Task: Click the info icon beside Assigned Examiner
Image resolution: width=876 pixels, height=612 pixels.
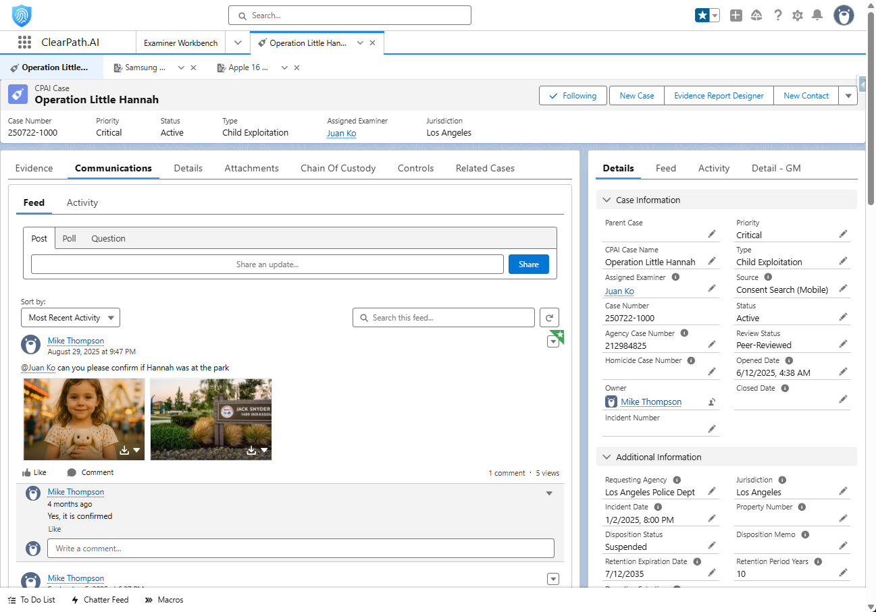Action: point(675,277)
